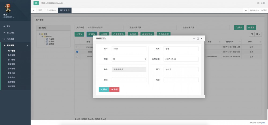Click the 注册开始日期 date field

coord(159,27)
